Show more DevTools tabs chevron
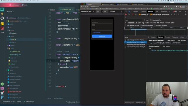The height and width of the screenshot is (106, 188). coord(170,11)
